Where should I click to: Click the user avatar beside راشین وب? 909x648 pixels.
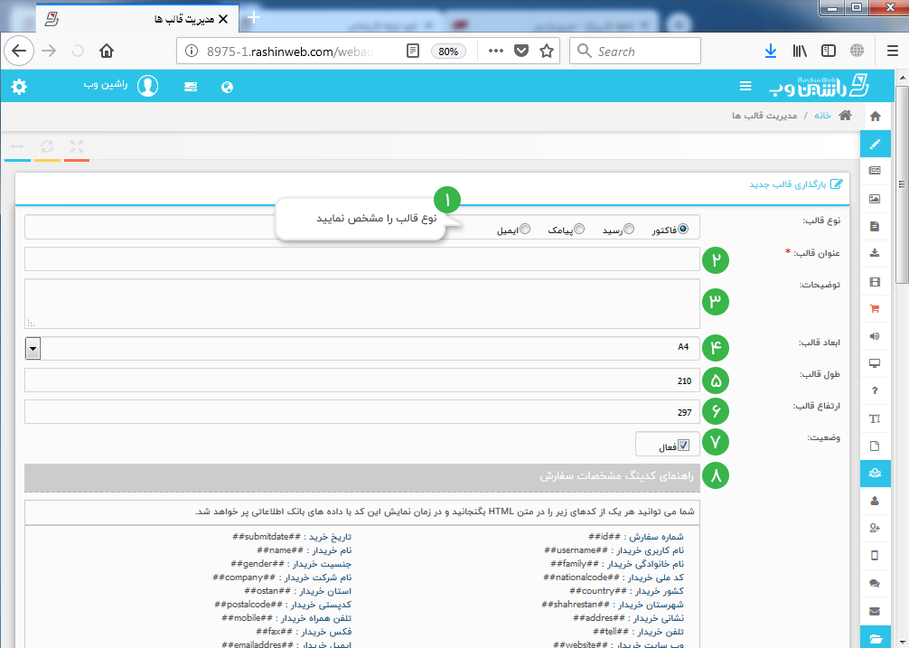(148, 87)
